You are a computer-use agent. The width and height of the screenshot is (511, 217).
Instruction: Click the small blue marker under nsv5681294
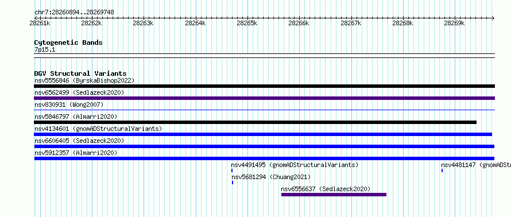pos(233,183)
